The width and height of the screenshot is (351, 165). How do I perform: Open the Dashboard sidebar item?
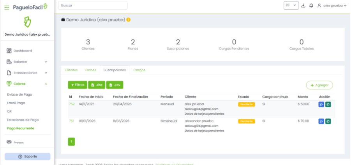(23, 51)
